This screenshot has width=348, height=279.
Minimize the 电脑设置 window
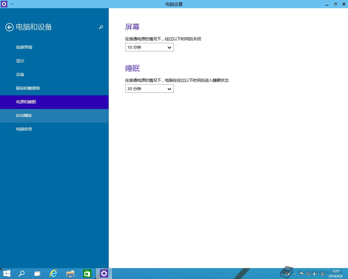tap(327, 4)
